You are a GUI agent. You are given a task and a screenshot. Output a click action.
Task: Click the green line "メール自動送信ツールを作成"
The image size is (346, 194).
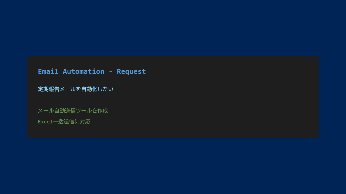pos(73,111)
